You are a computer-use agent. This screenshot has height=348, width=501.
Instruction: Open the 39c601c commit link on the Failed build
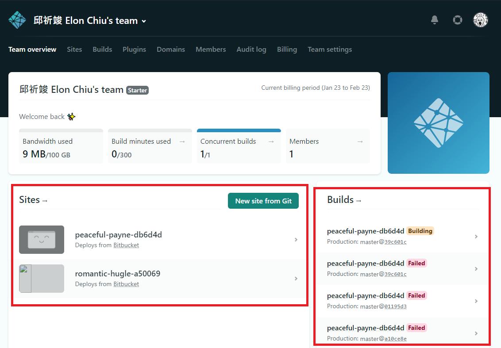[x=396, y=274]
